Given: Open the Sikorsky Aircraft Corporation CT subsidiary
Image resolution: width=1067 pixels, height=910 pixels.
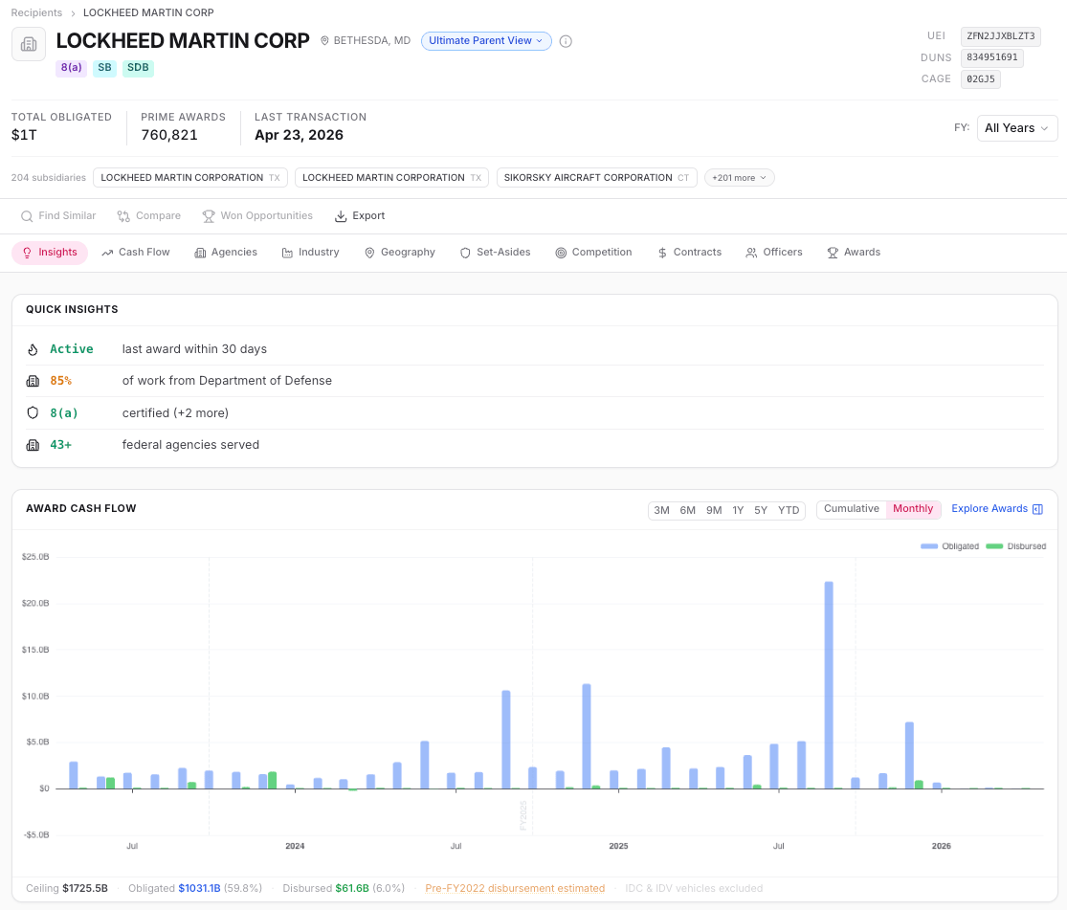Looking at the screenshot, I should [596, 178].
